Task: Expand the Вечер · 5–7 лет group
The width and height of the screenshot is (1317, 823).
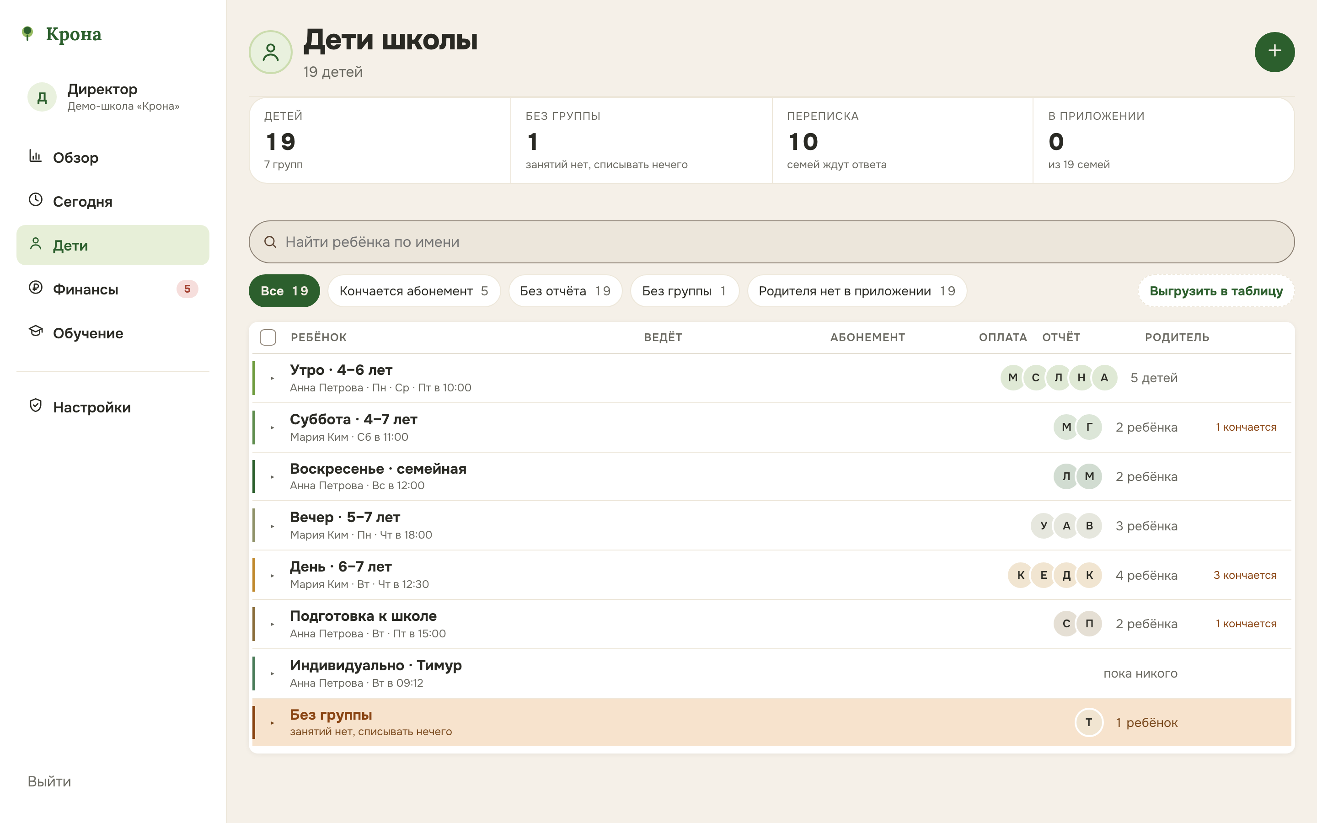Action: tap(272, 526)
